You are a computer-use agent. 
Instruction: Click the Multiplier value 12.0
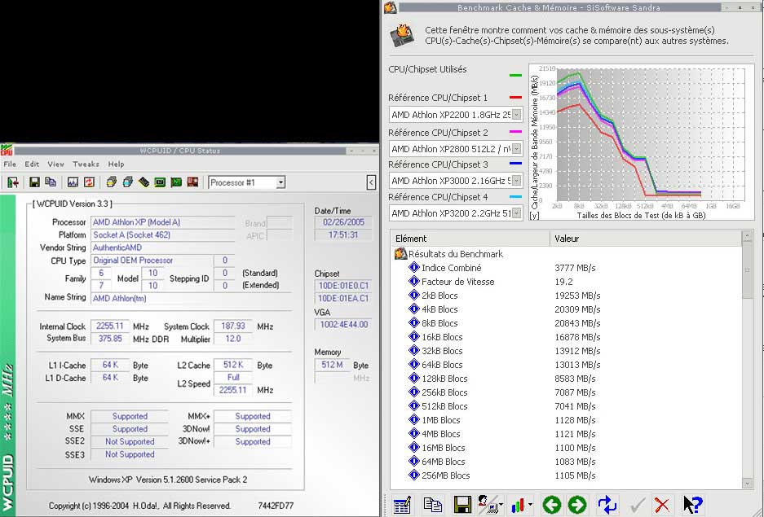[233, 339]
